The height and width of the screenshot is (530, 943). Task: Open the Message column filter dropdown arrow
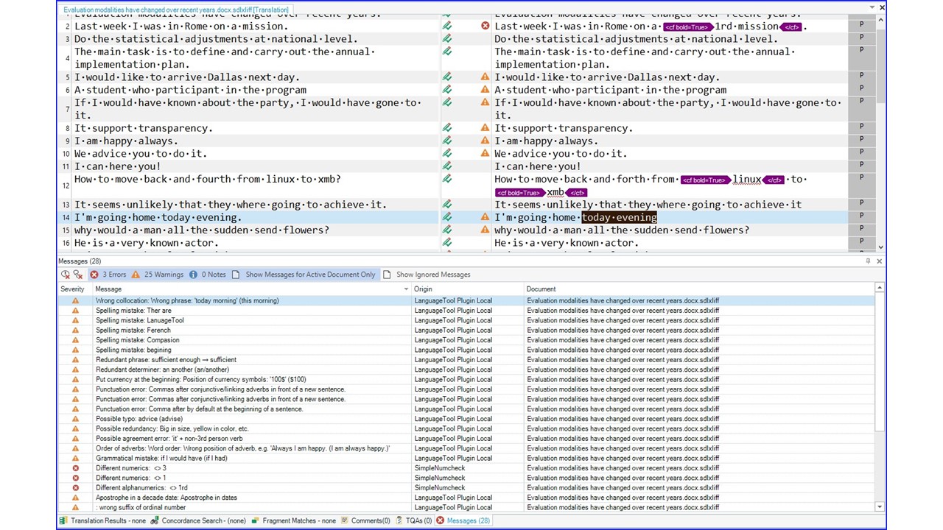(406, 289)
